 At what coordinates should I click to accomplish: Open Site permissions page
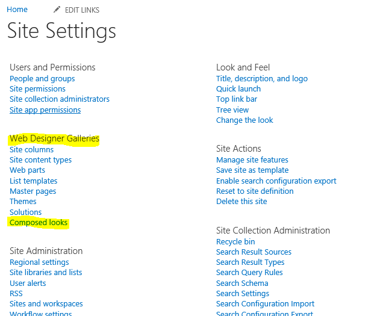pos(37,89)
